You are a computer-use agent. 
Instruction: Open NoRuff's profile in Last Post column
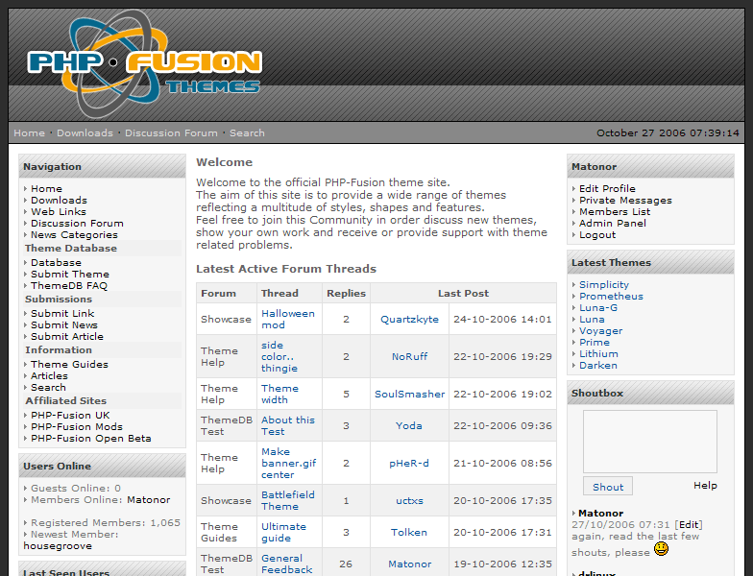[409, 357]
